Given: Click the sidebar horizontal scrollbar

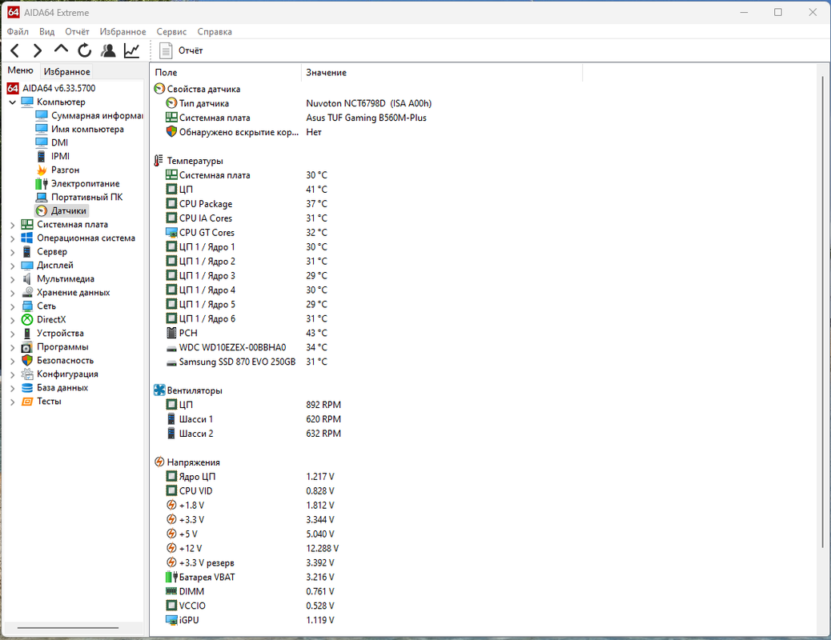Looking at the screenshot, I should [68, 628].
